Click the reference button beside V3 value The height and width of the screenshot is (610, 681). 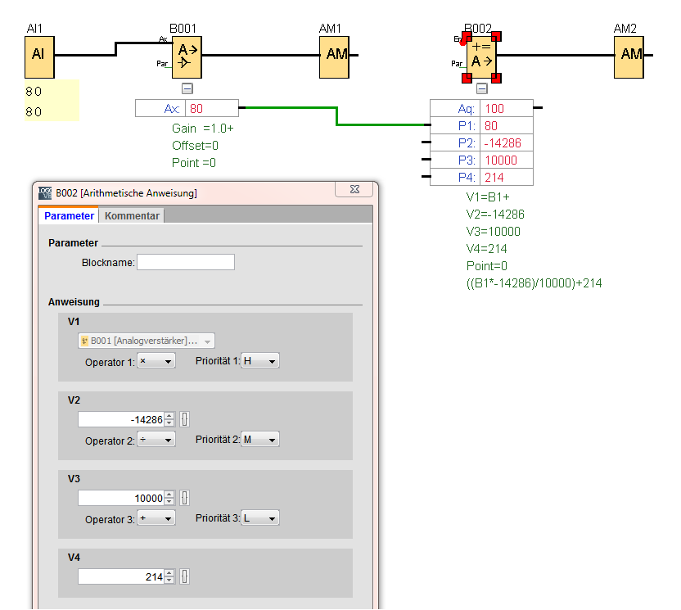[x=184, y=498]
